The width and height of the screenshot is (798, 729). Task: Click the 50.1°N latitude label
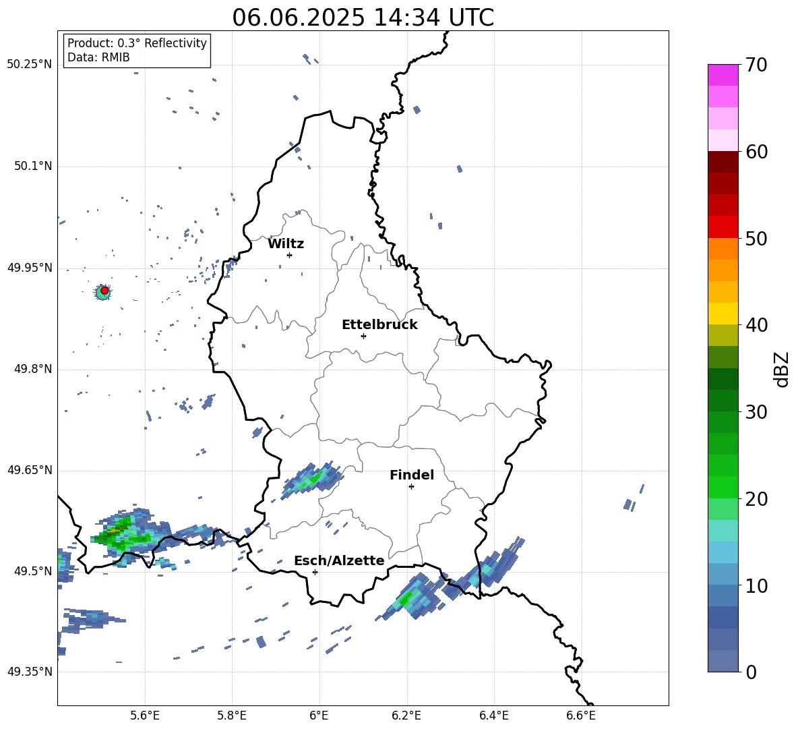coord(33,166)
